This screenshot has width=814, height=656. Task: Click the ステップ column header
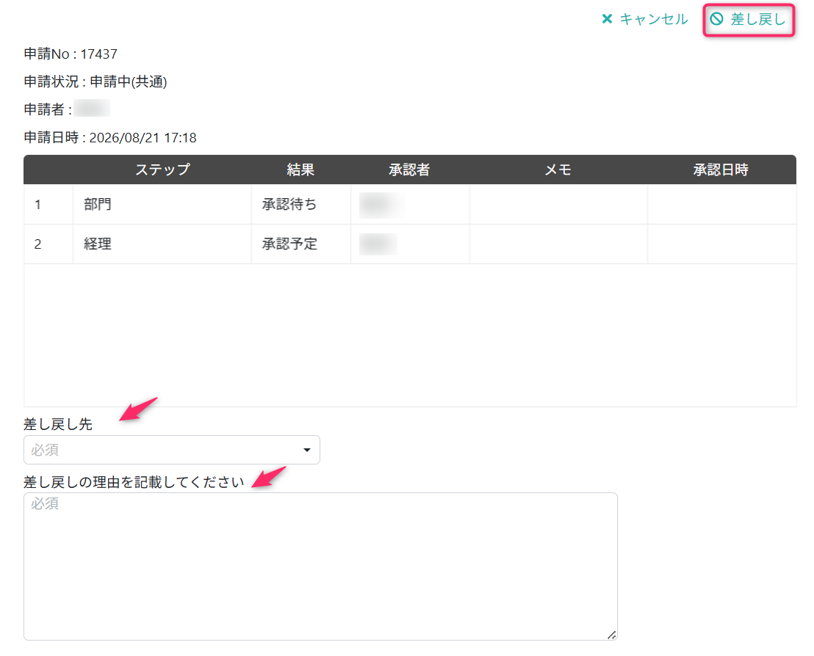[x=162, y=170]
